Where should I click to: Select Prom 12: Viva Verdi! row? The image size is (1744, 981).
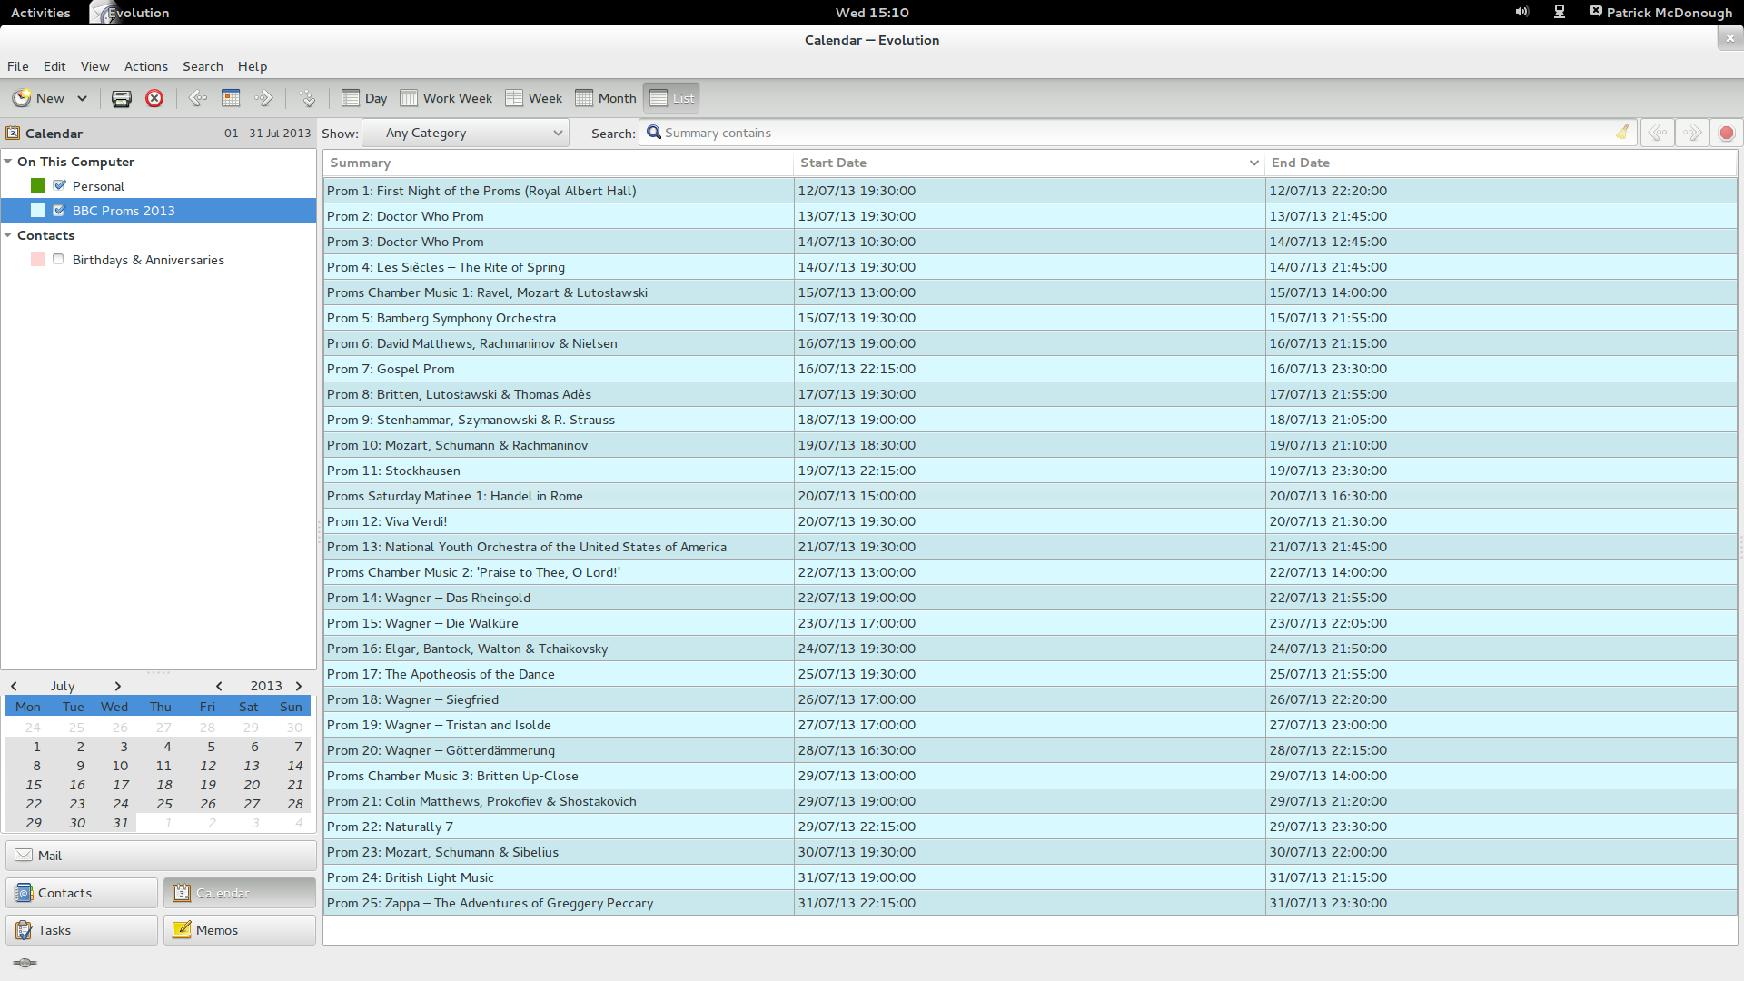[x=1031, y=521]
